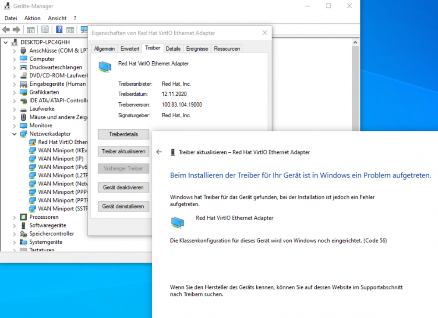Select the WAN Miniport (L2TP) entry

coord(63,175)
